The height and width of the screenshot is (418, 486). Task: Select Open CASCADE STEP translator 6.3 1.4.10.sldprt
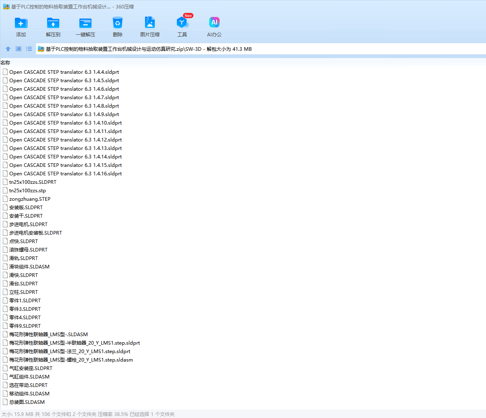[x=66, y=123]
